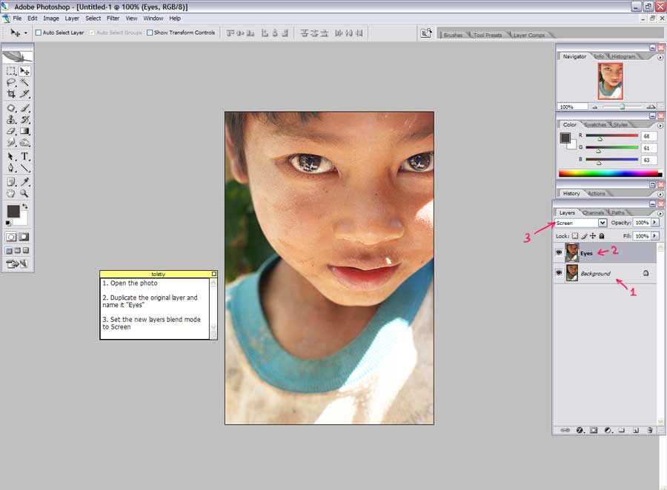The height and width of the screenshot is (490, 667).
Task: Click the foreground color swatch in toolbox
Action: click(x=13, y=212)
